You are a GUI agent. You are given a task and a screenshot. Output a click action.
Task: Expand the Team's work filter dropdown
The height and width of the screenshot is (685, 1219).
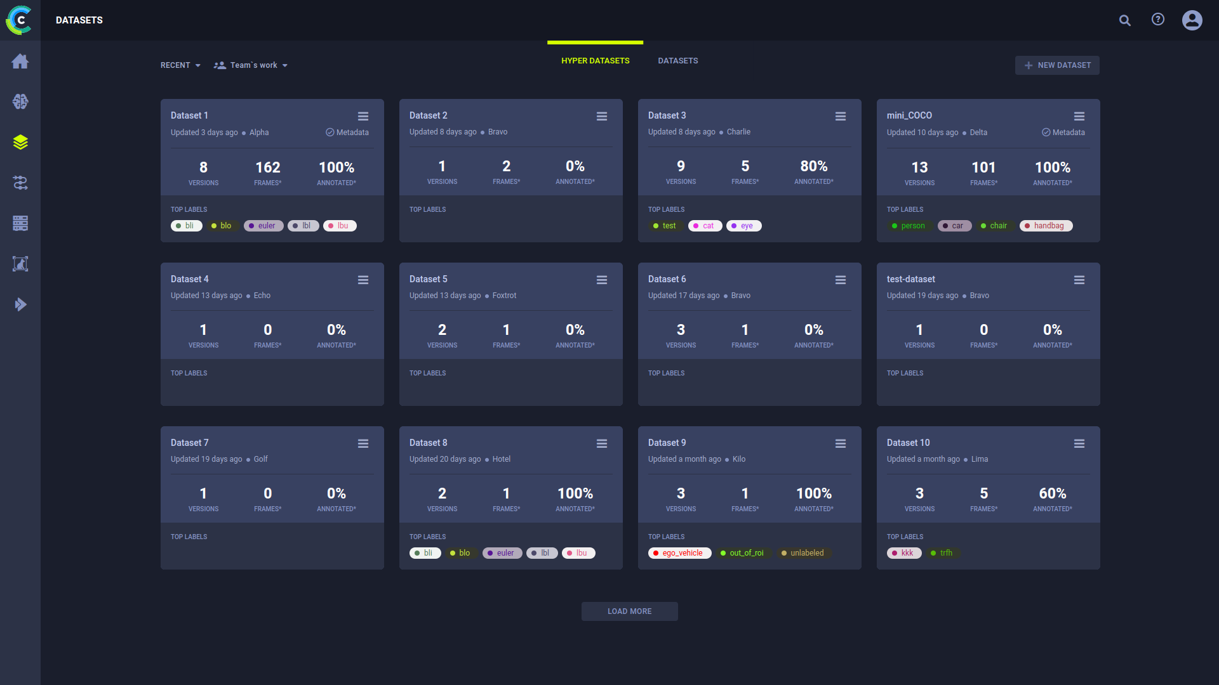coord(251,65)
